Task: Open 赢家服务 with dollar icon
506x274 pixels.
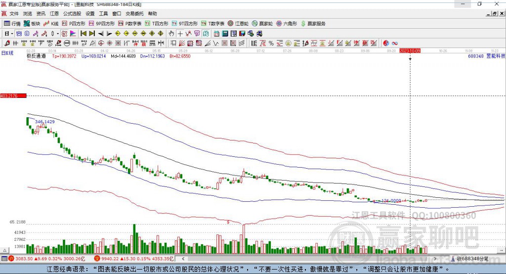Action: (x=313, y=24)
